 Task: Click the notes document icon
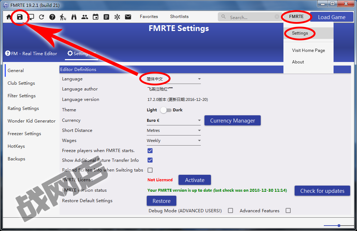pos(106,17)
